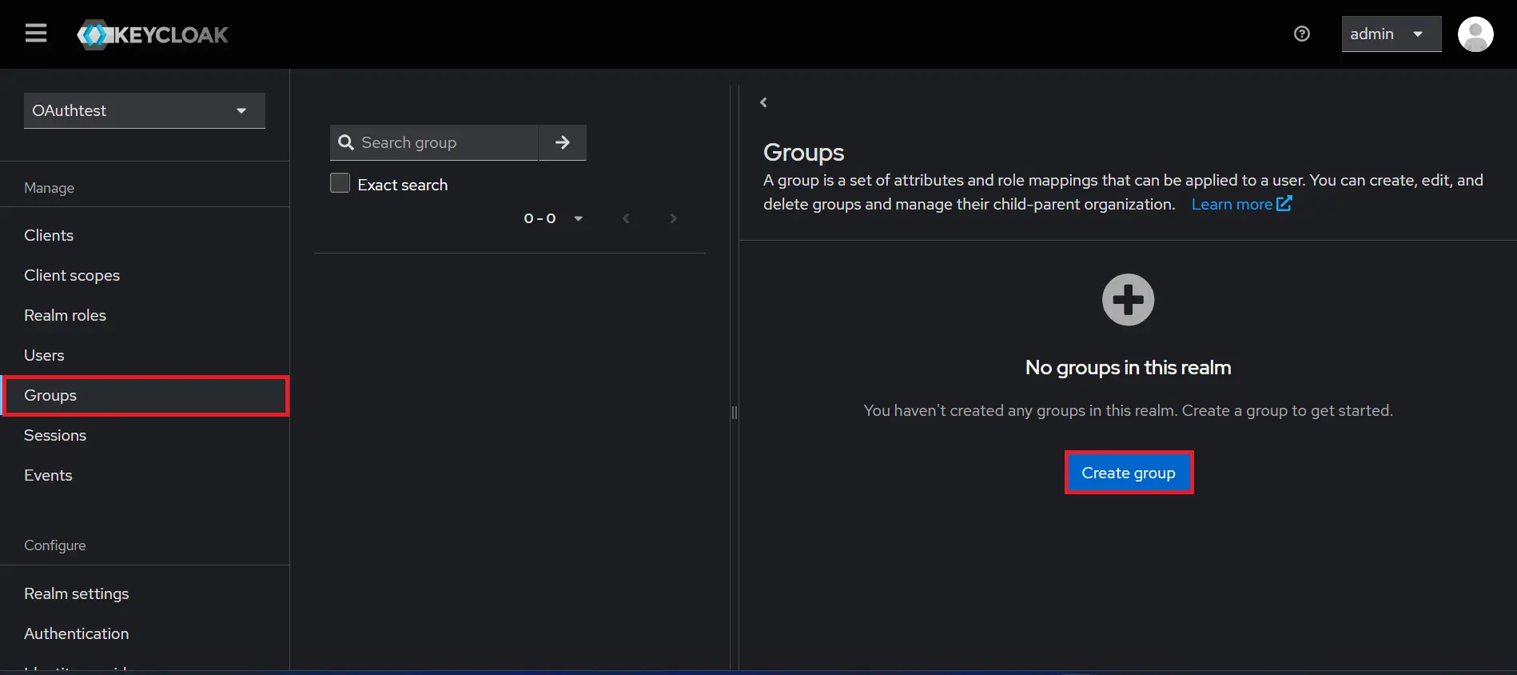Open the hamburger navigation menu
The image size is (1517, 675).
click(36, 34)
